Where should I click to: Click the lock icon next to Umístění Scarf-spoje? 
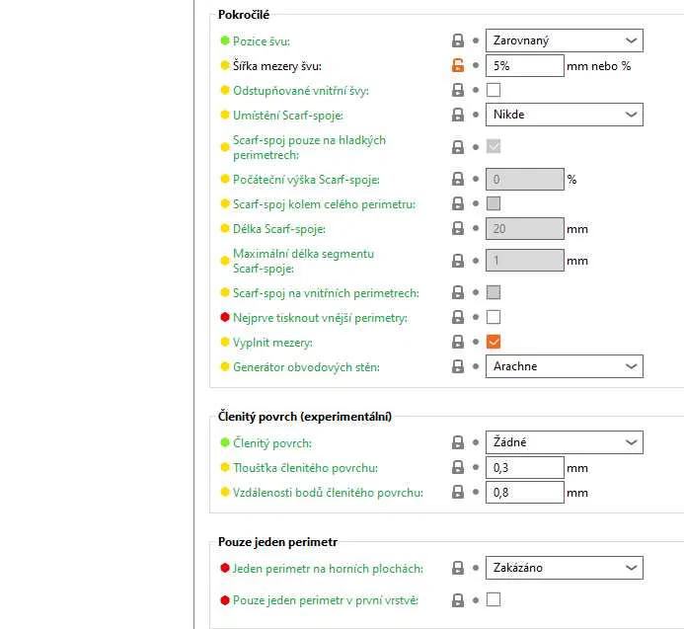click(x=458, y=115)
